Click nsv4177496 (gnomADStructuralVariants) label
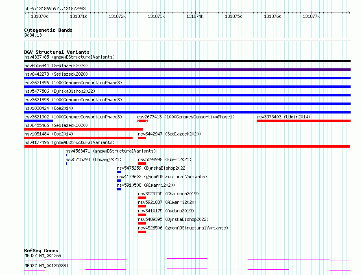Image resolution: width=362 pixels, height=275 pixels. coord(70,142)
